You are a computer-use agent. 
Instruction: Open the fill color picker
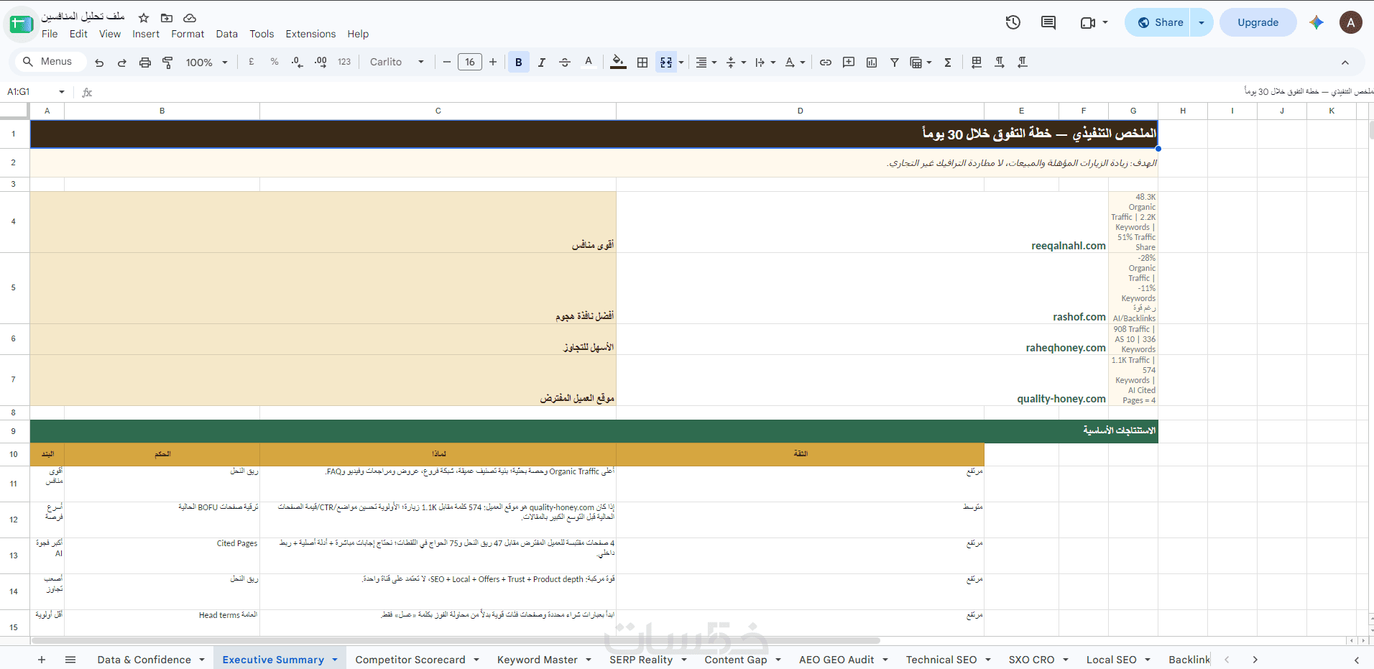click(x=618, y=63)
